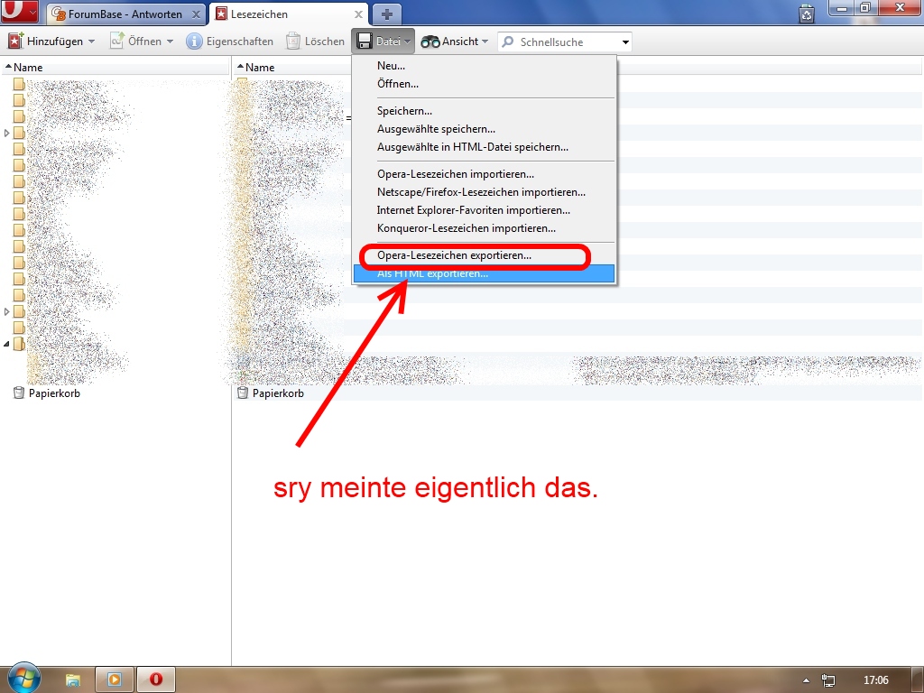Open the Ansicht dropdown
924x693 pixels.
(x=455, y=42)
